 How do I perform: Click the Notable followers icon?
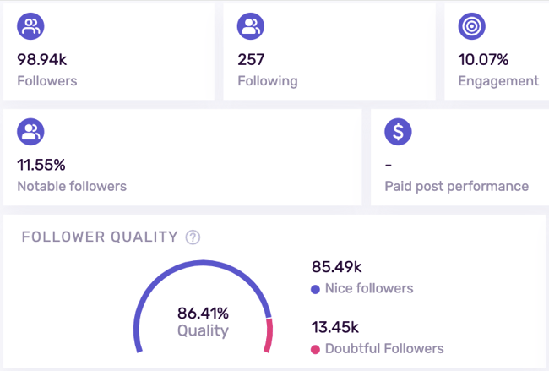(30, 131)
